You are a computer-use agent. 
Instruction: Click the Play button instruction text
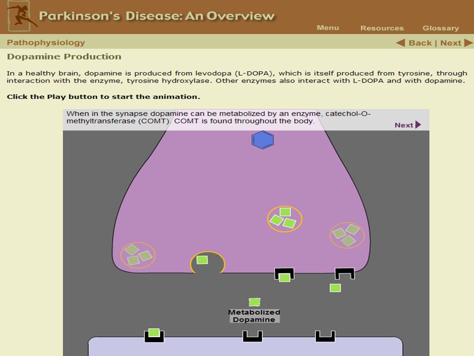[103, 97]
